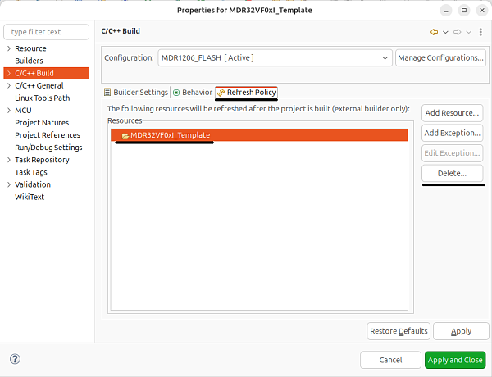
Task: Click the back navigation arrow icon
Action: pos(434,32)
